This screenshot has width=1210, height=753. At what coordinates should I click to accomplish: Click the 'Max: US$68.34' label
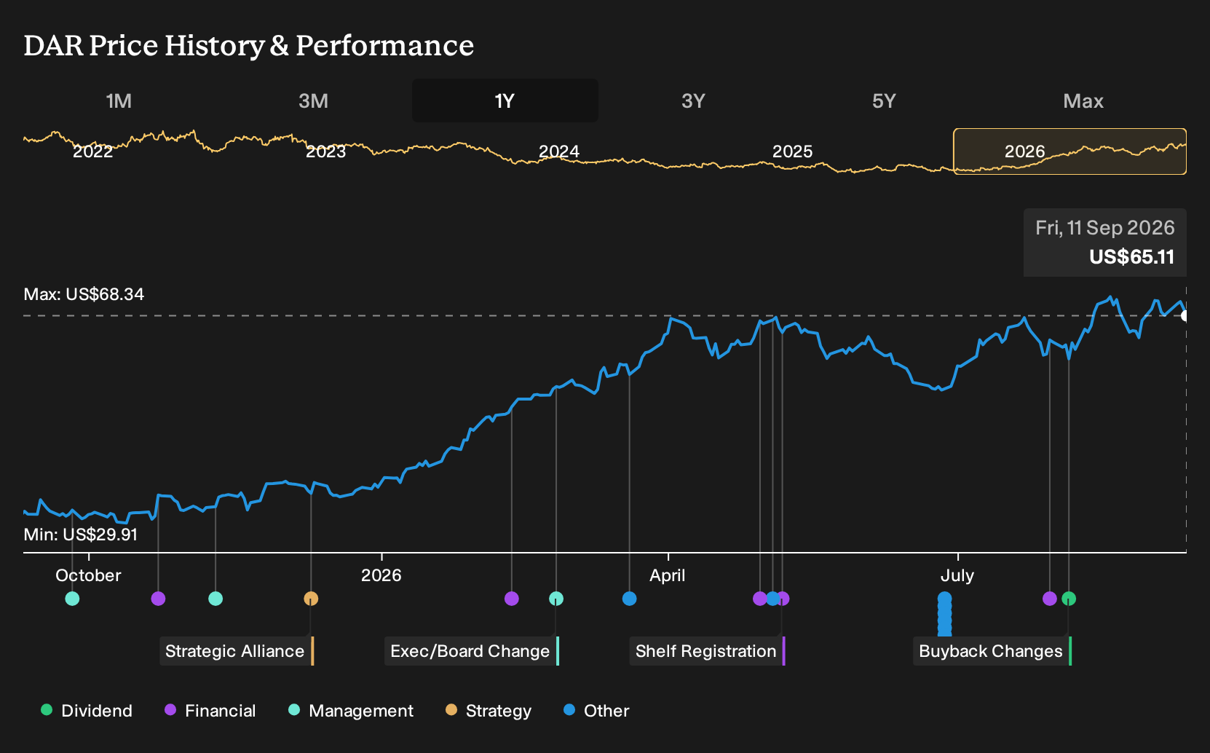point(84,294)
